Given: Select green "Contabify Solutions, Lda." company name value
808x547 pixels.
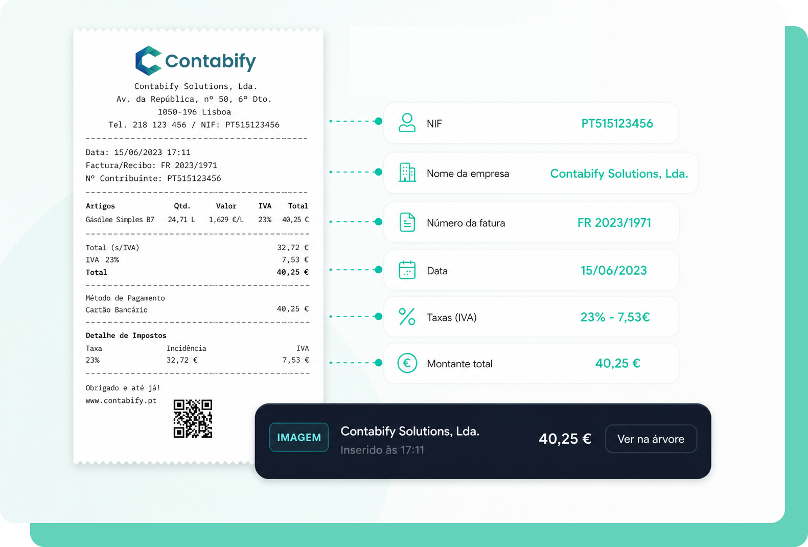Looking at the screenshot, I should pos(619,174).
